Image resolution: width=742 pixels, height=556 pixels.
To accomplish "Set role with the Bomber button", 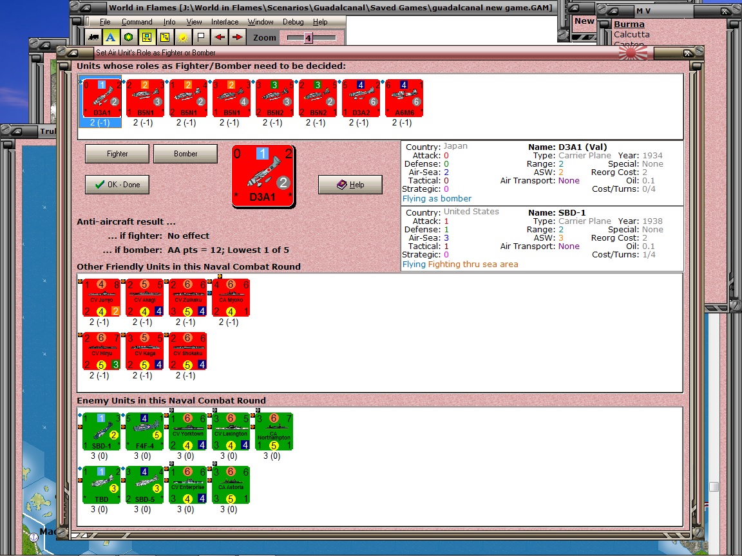I will [x=185, y=154].
